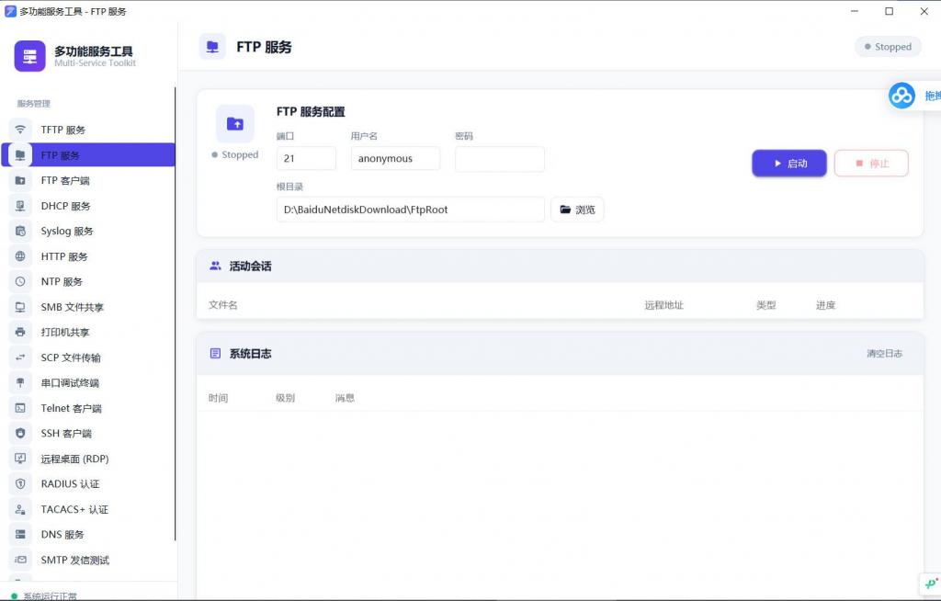Click the SMTP 发信测试 mail icon

[x=20, y=560]
